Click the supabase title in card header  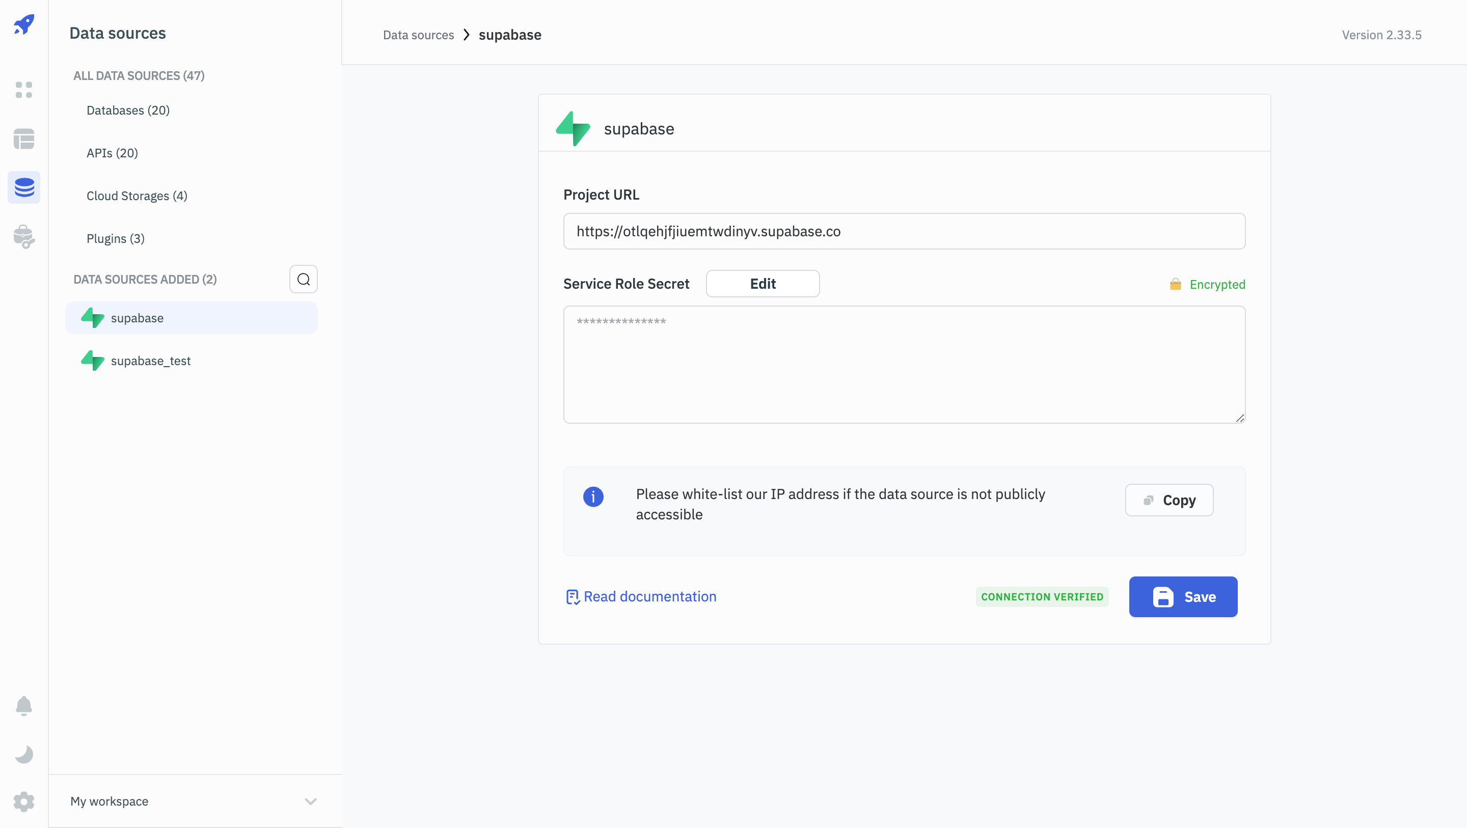pyautogui.click(x=639, y=129)
